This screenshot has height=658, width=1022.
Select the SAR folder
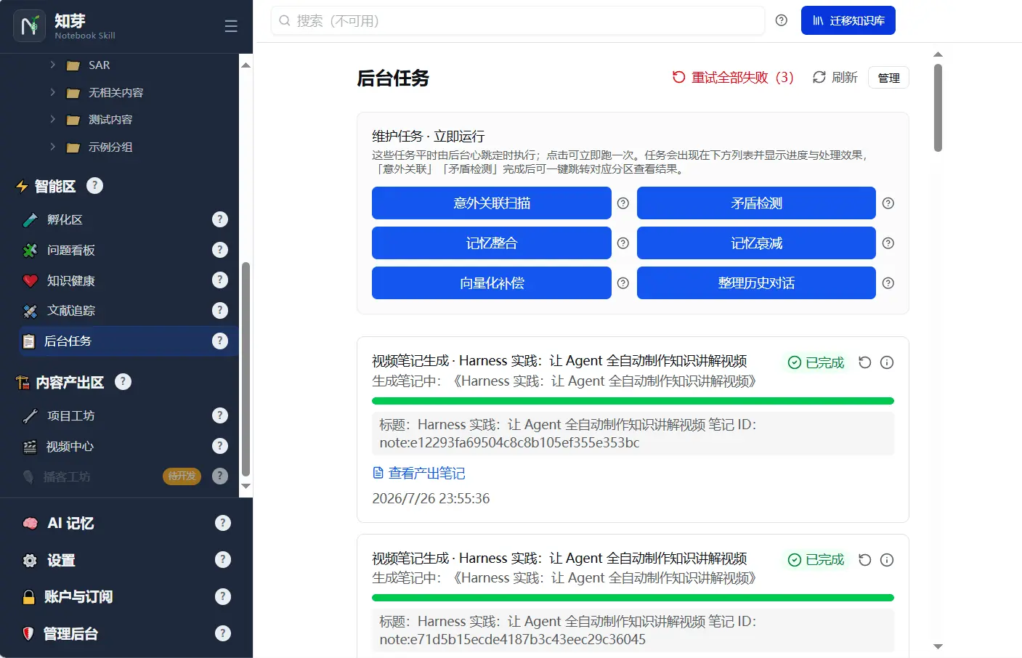(99, 65)
